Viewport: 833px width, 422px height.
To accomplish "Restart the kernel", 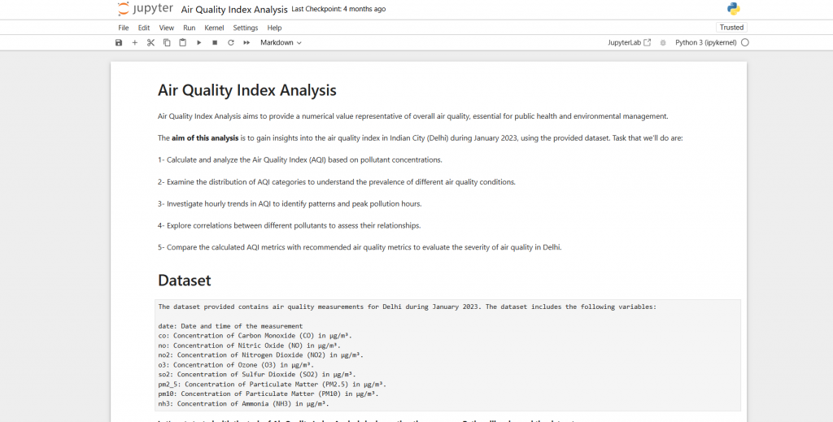I will point(231,42).
